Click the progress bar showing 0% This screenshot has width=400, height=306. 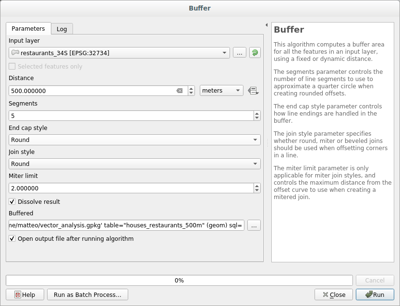pyautogui.click(x=179, y=280)
